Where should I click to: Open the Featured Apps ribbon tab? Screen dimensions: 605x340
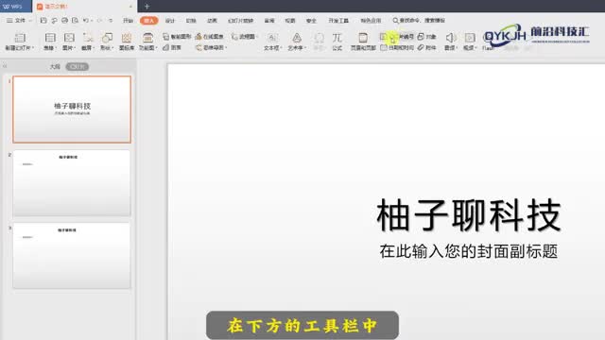click(x=371, y=21)
